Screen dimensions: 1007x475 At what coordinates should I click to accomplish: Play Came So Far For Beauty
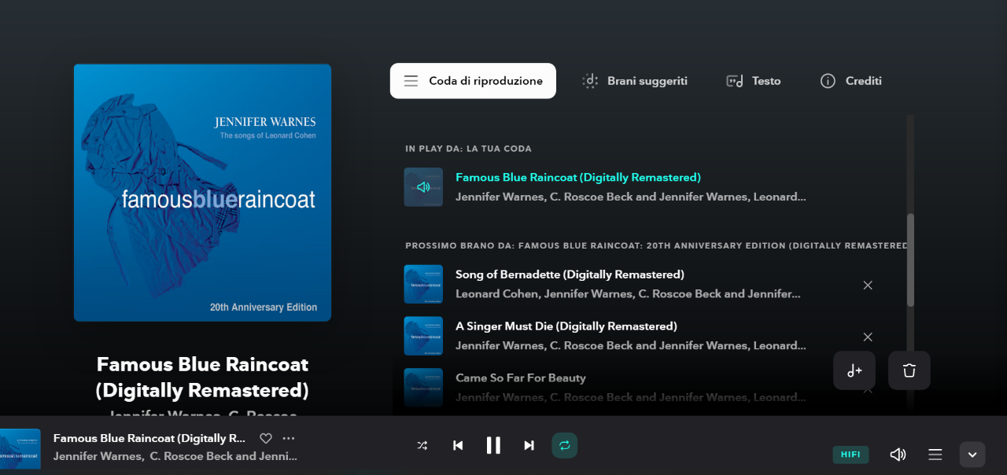point(521,377)
